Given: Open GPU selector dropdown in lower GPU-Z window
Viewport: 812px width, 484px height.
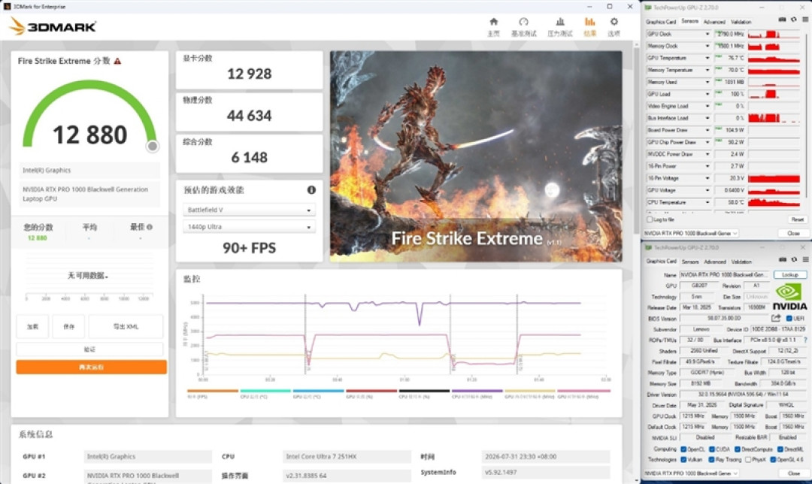Looking at the screenshot, I should click(x=691, y=473).
